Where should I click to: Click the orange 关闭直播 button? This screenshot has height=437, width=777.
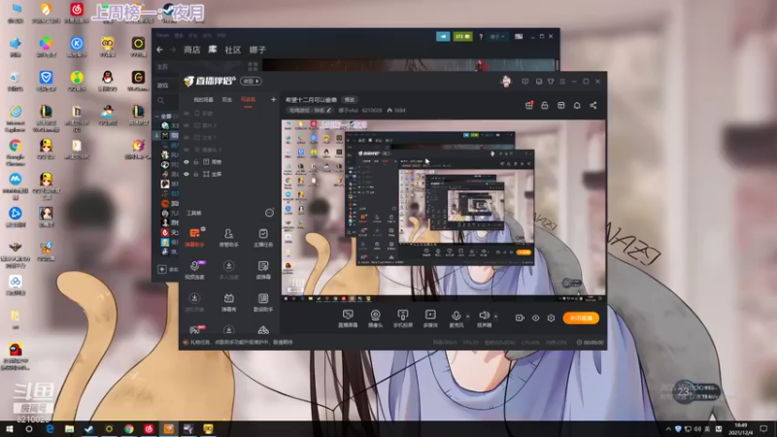pyautogui.click(x=581, y=318)
